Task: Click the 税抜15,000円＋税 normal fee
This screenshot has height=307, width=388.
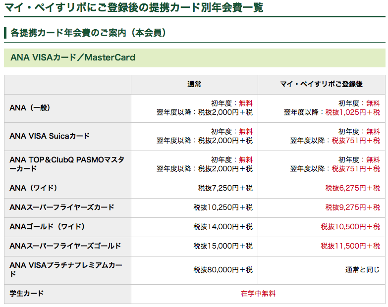Action: tap(223, 246)
